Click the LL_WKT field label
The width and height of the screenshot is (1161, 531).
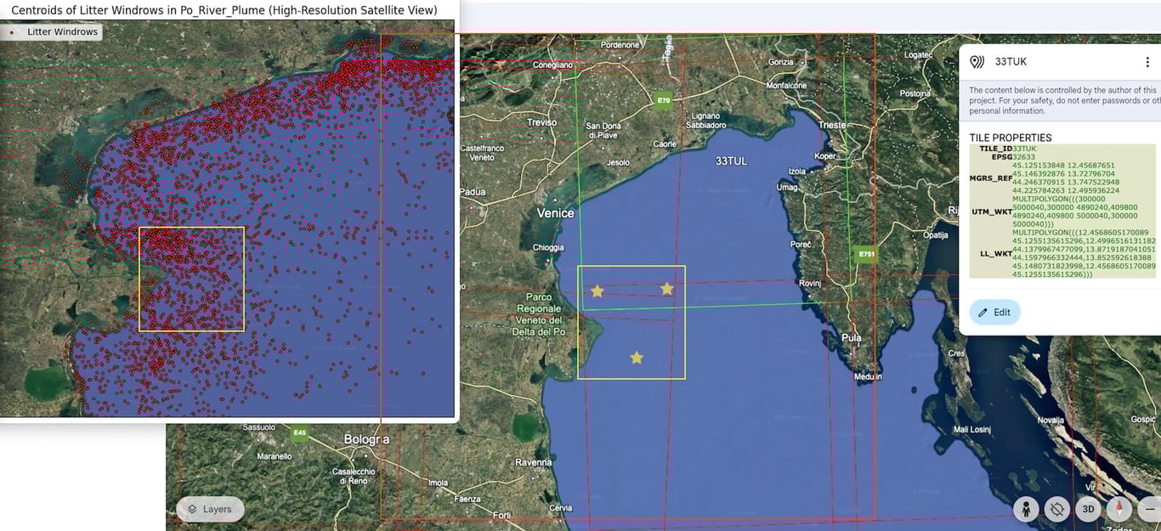pos(996,253)
